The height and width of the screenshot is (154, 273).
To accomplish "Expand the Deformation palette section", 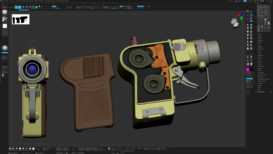I will tap(260, 56).
